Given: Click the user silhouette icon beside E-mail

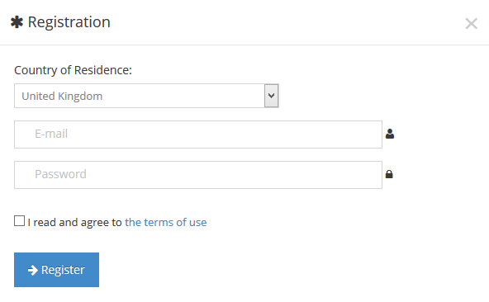Looking at the screenshot, I should pyautogui.click(x=390, y=134).
